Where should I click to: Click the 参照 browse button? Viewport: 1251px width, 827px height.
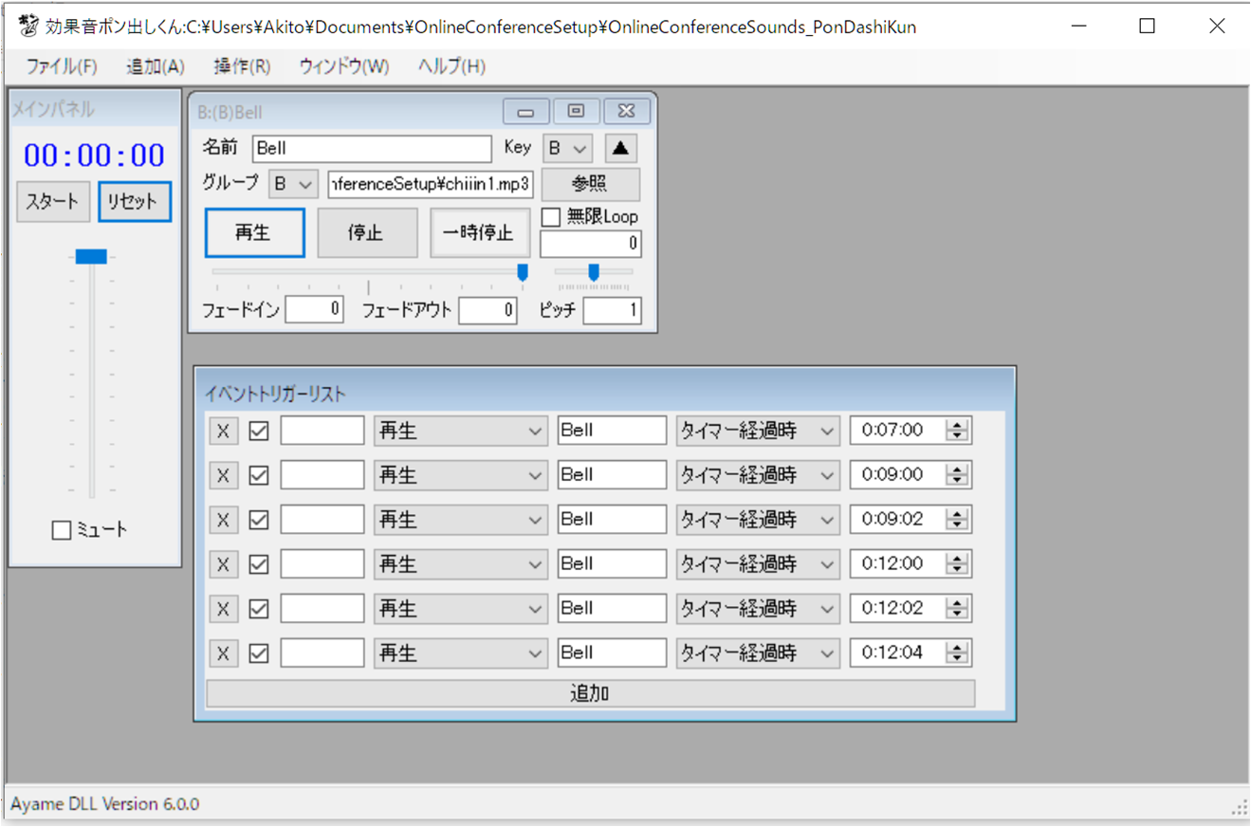(x=591, y=184)
